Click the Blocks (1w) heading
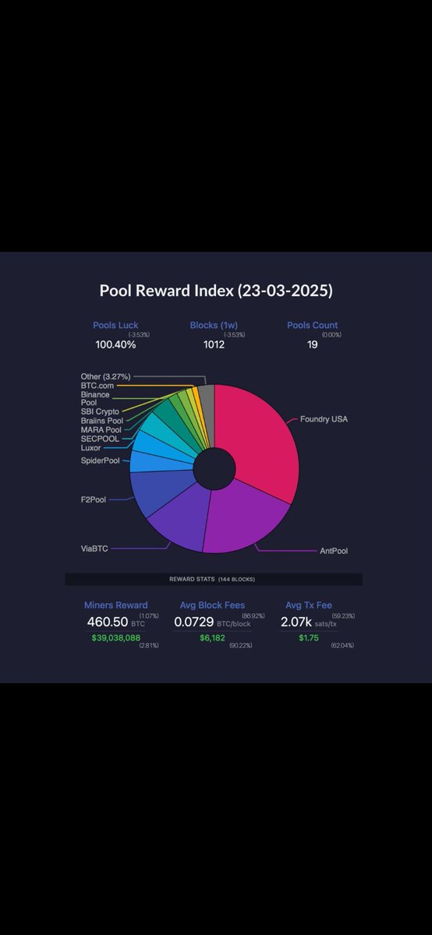Viewport: 432px width, 935px height. 214,325
